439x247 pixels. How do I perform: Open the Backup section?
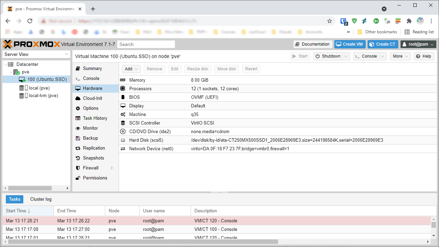95,138
